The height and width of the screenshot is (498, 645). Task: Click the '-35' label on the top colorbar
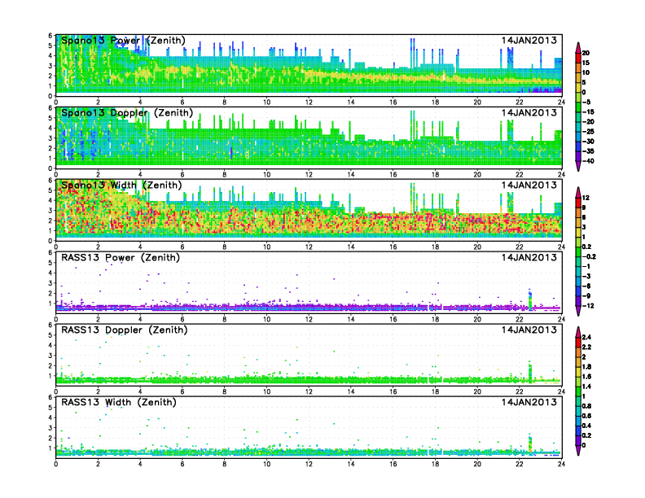588,151
